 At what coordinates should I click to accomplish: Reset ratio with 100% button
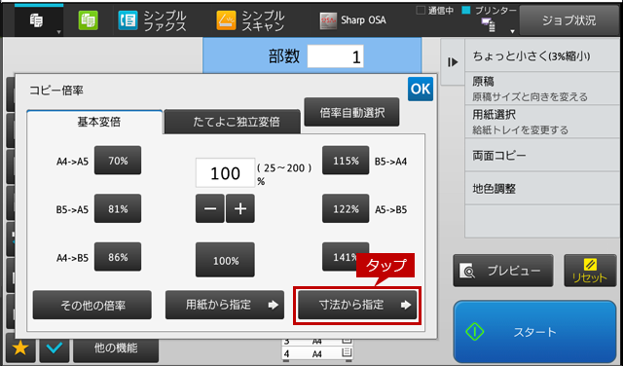tap(225, 260)
